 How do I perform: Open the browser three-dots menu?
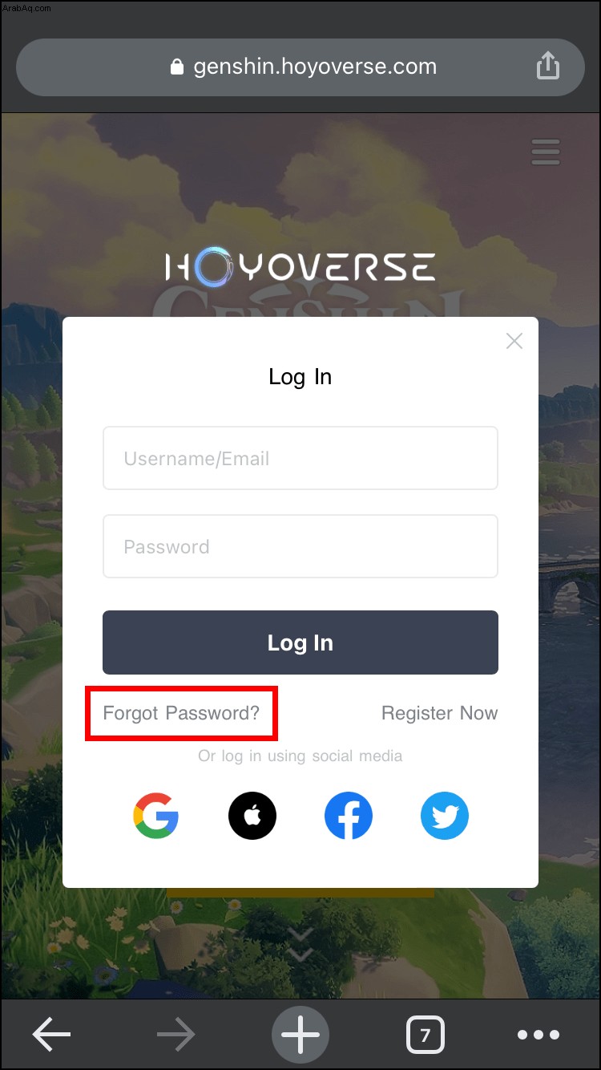[538, 1036]
